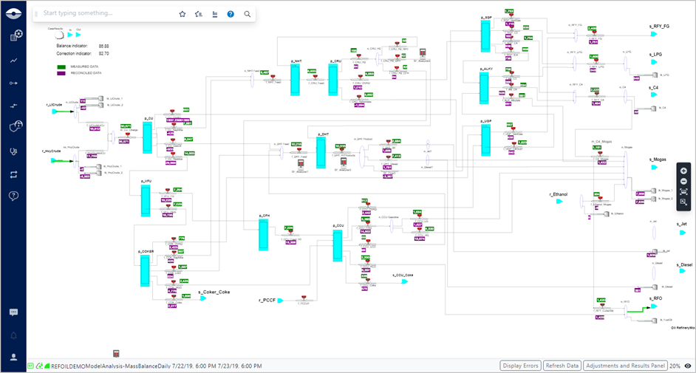Open the user profile icon in sidebar
Viewport: 696px width, 373px height.
[x=13, y=357]
